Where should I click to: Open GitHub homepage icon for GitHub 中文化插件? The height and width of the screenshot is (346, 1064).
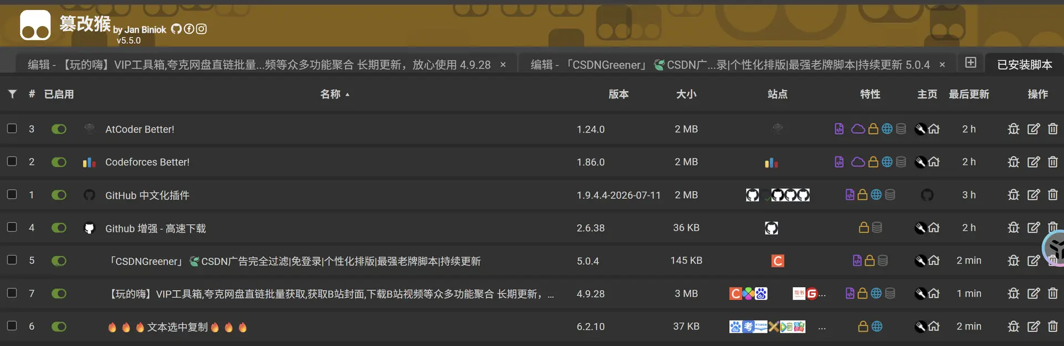927,195
